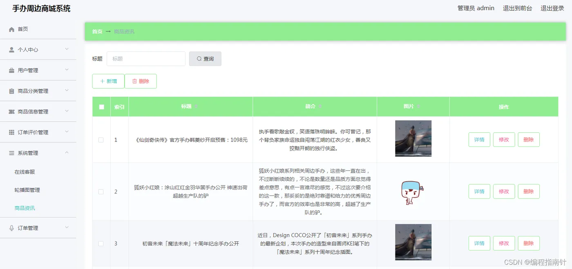Click the list icon beside 系统管理
Screen dimensions: 572x269
point(11,153)
